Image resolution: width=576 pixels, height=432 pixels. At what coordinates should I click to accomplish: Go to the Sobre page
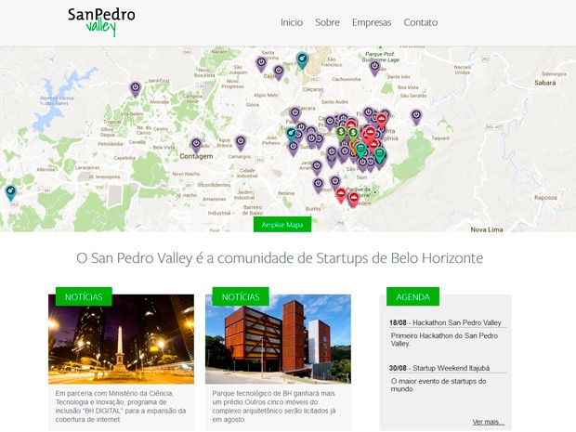(327, 22)
